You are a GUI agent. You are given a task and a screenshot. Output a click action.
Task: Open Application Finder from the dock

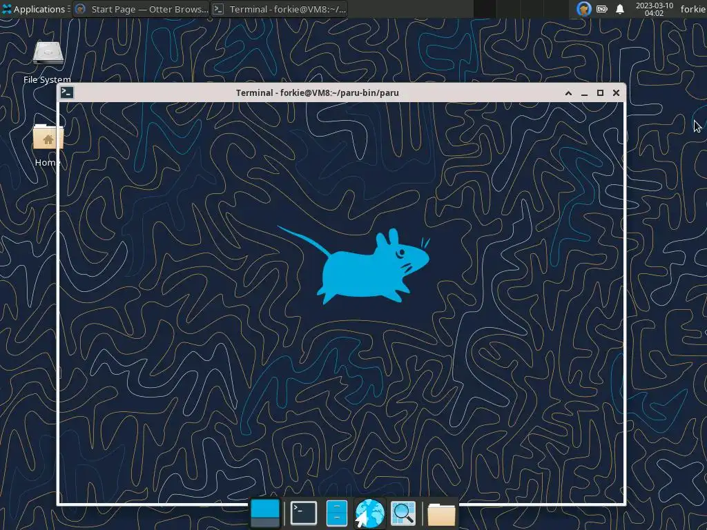[x=403, y=513]
